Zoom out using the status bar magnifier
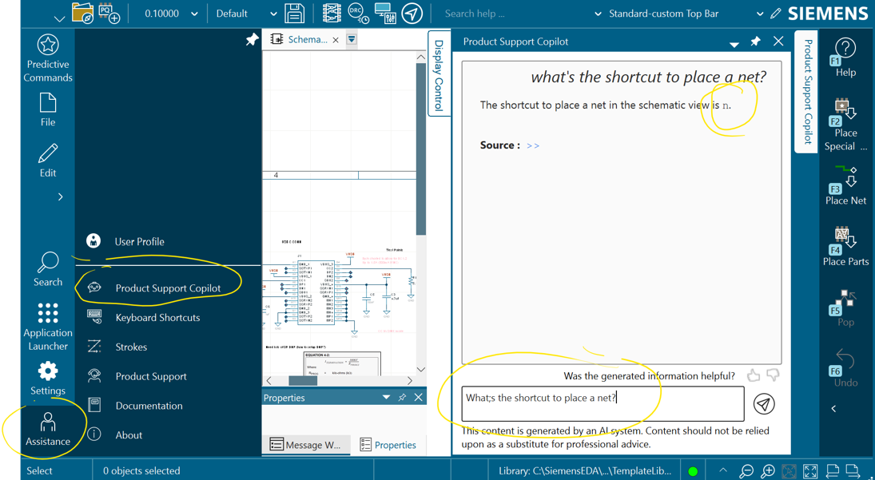 pos(746,470)
